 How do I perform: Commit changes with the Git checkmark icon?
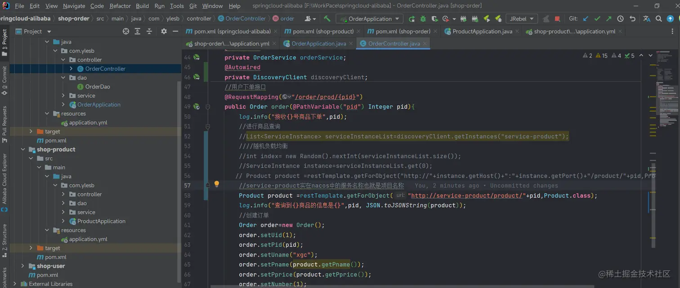597,19
